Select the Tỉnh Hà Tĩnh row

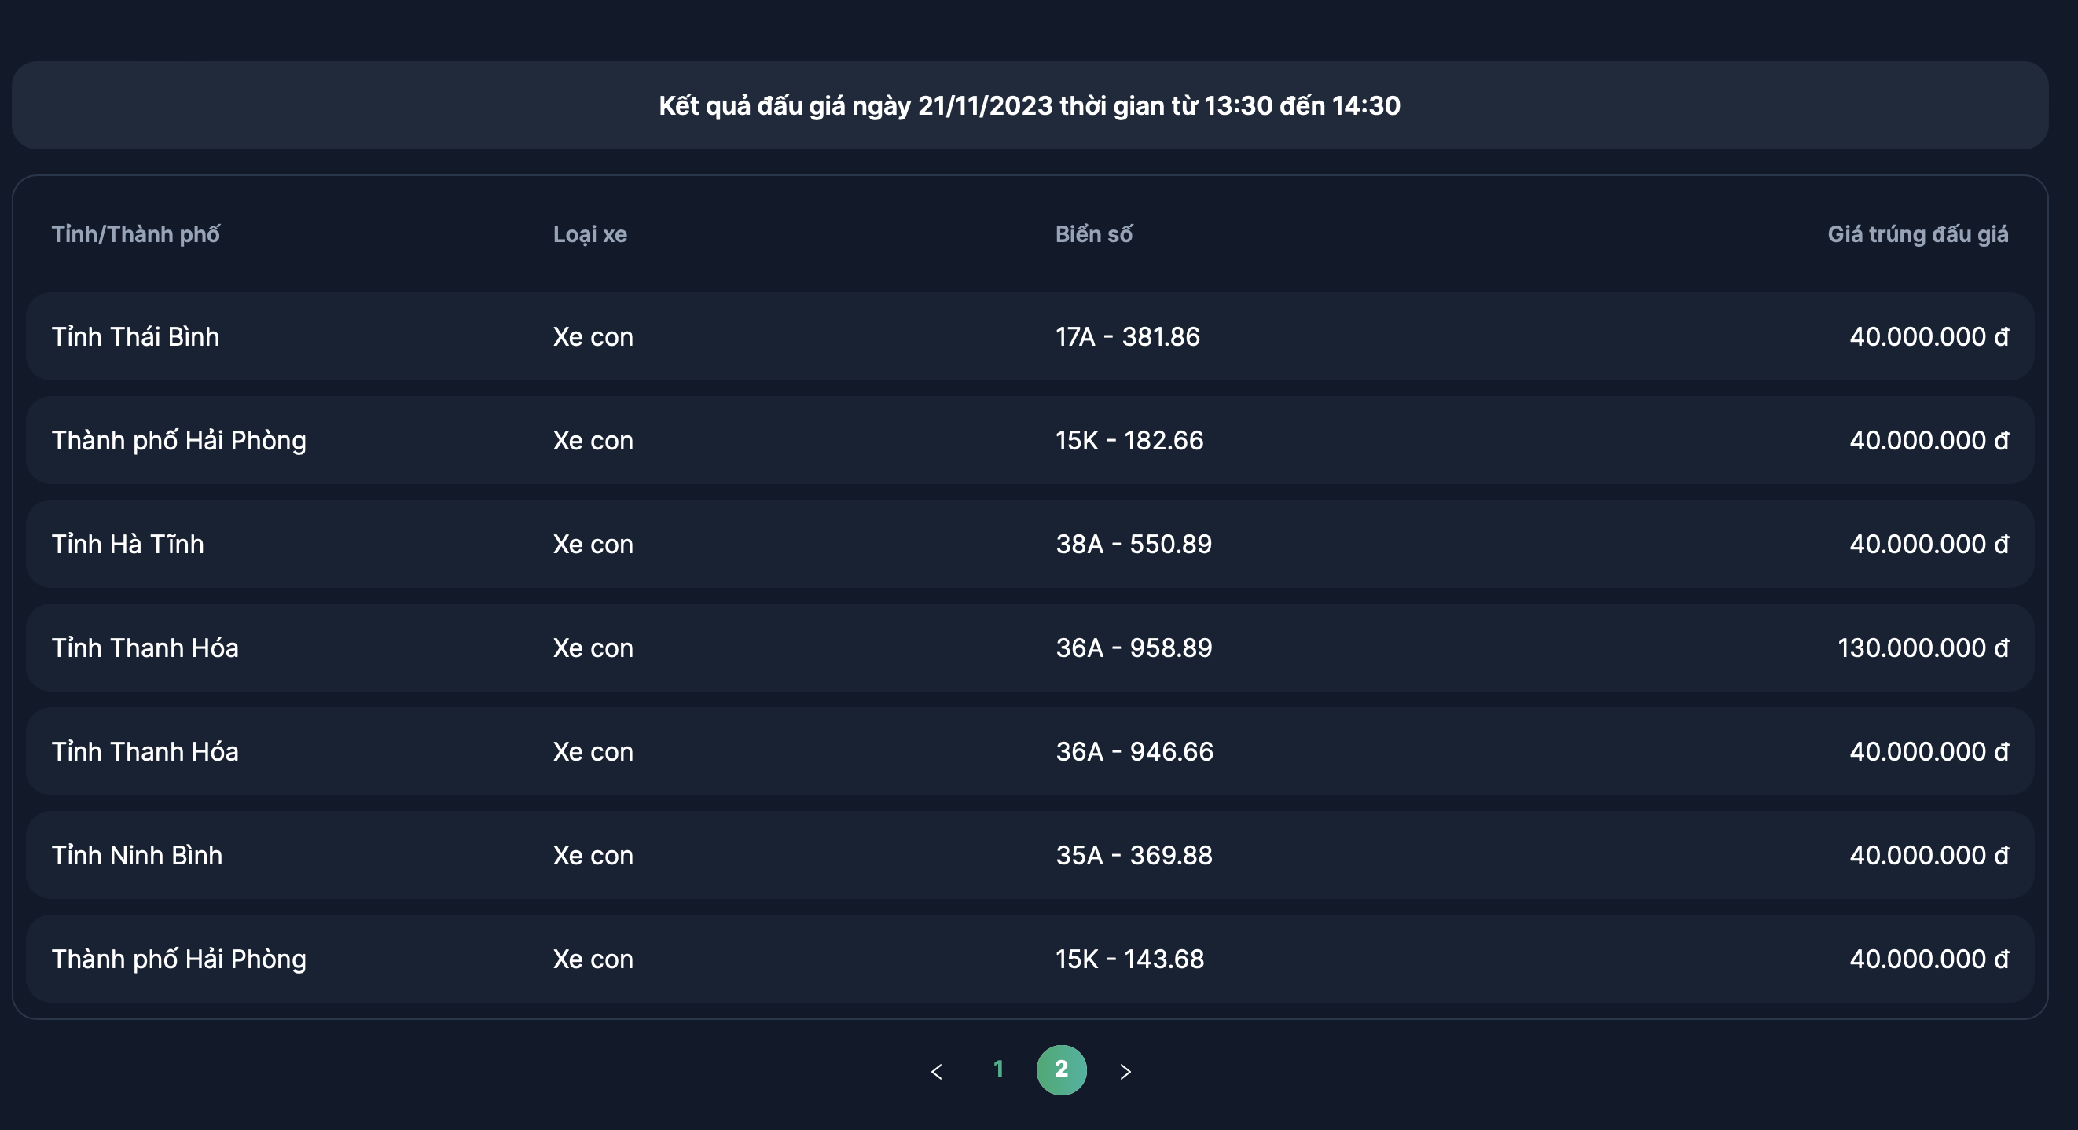[127, 545]
